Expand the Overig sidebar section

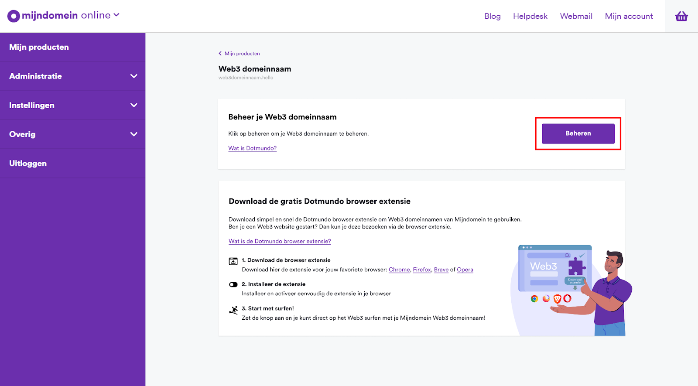[133, 134]
